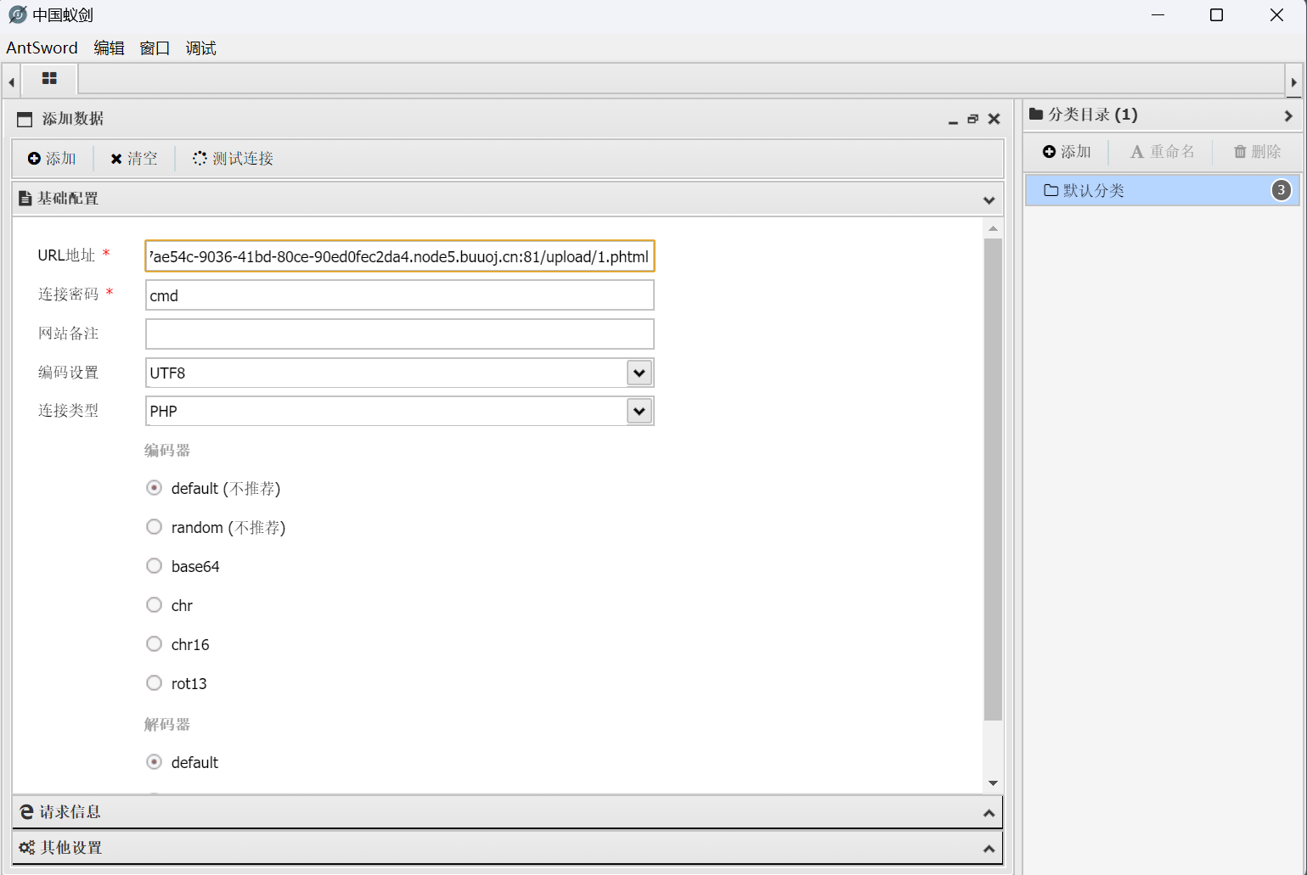Minimize the 中国蚁剑 window
The width and height of the screenshot is (1307, 875).
[x=1158, y=15]
